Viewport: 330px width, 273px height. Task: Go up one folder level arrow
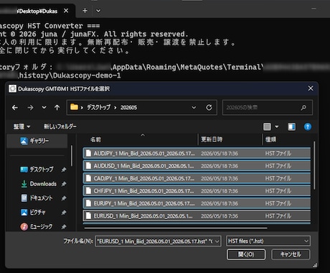point(57,108)
